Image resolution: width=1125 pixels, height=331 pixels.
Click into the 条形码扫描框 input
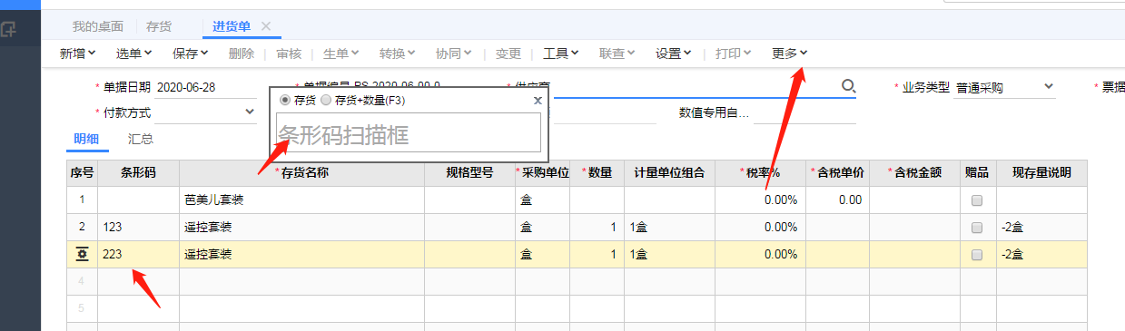click(409, 132)
